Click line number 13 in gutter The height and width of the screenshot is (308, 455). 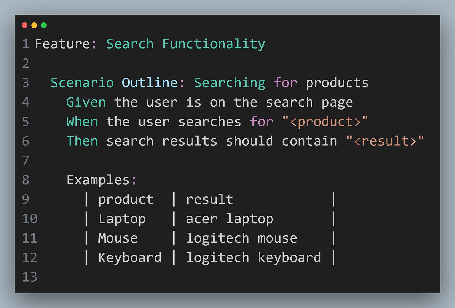click(30, 277)
